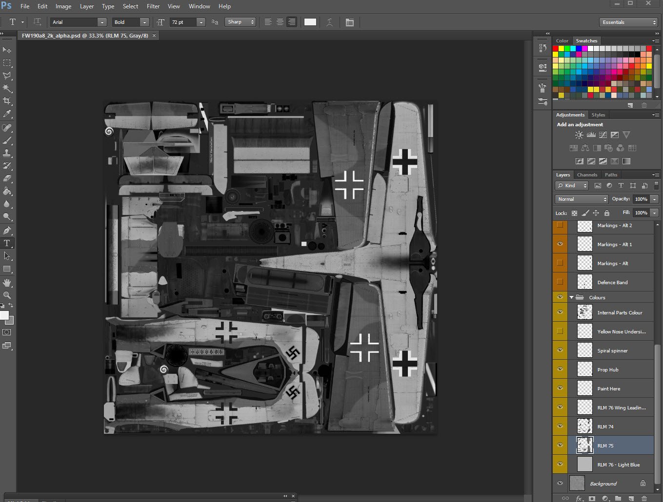The image size is (663, 502).
Task: Select the Eyedropper tool
Action: (x=7, y=114)
